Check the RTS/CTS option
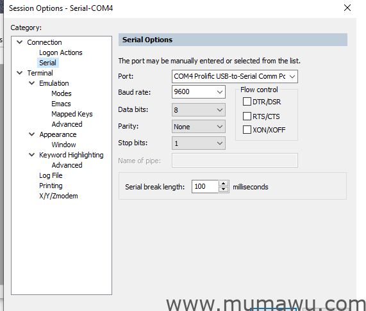The image size is (366, 311). point(247,116)
